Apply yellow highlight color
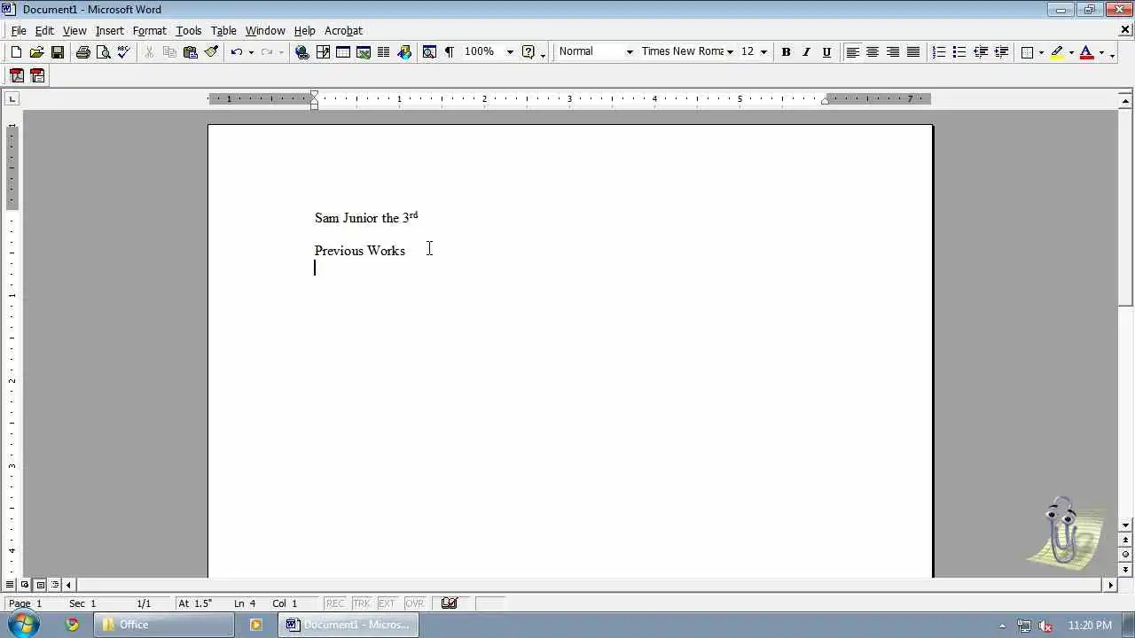The image size is (1135, 638). [1057, 52]
